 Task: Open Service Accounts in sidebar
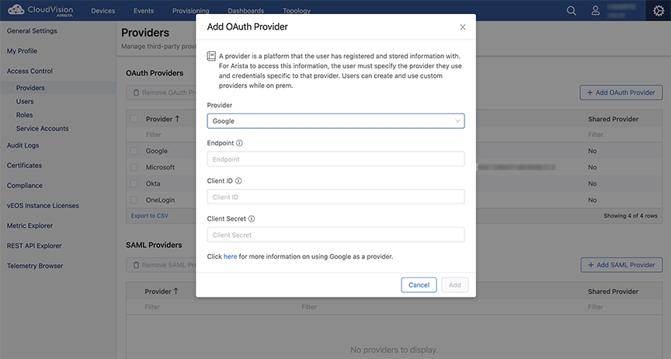pos(43,128)
